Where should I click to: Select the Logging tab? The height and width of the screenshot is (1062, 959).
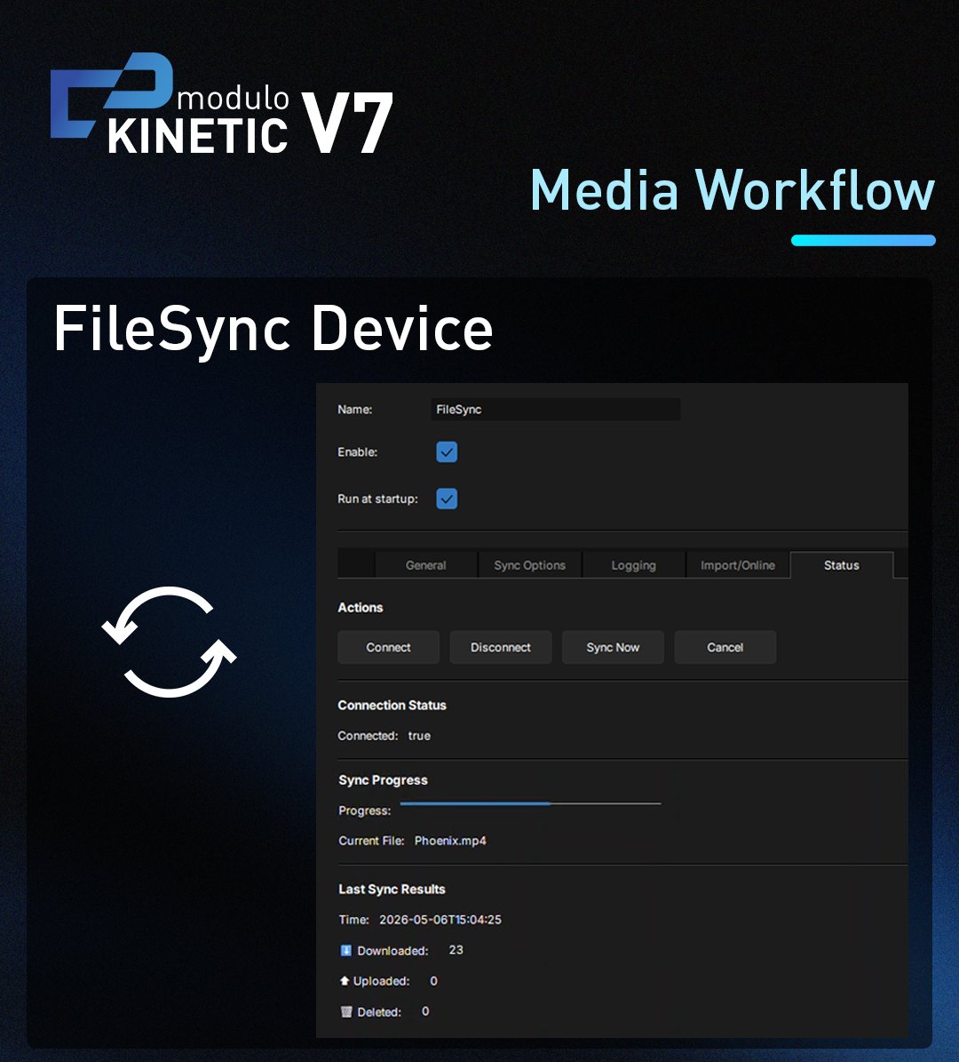click(633, 565)
